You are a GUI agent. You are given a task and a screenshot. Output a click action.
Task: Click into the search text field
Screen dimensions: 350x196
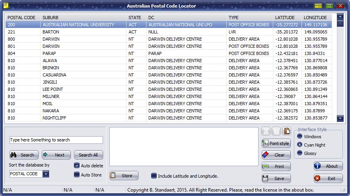[x=56, y=140]
